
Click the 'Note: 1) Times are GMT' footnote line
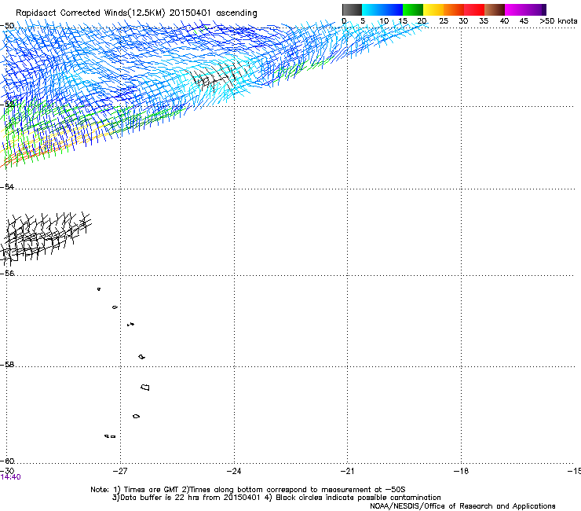pyautogui.click(x=248, y=490)
